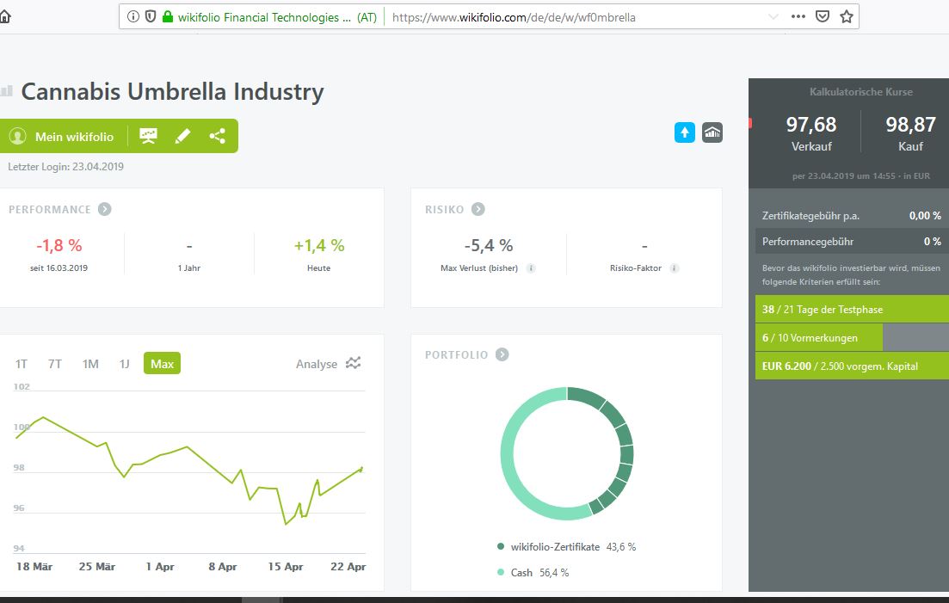
Task: Click the Vormerkungen progress bar
Action: [852, 338]
